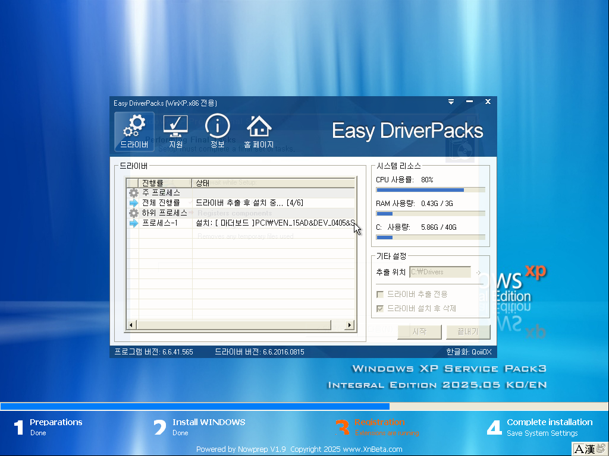The image size is (609, 456).
Task: Click step 1 Preparations label
Action: (x=56, y=422)
